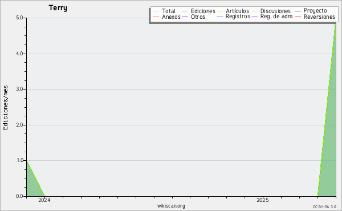This screenshot has height=211, width=342.
Task: Click the 2.0 y-axis label
Action: (x=19, y=125)
